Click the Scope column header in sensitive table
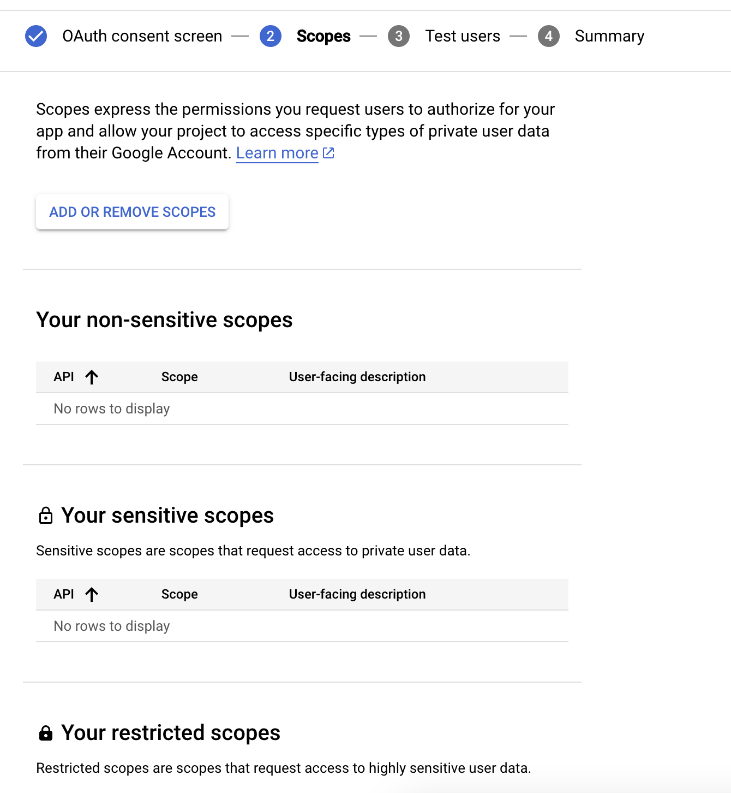 tap(179, 594)
